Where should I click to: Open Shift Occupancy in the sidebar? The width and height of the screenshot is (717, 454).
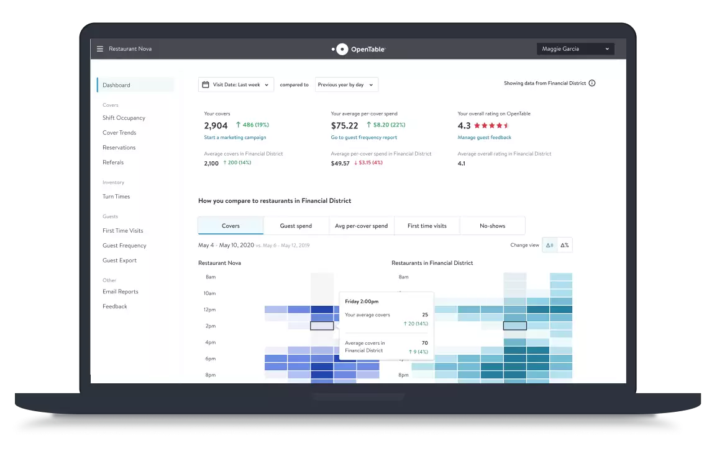[x=124, y=118]
